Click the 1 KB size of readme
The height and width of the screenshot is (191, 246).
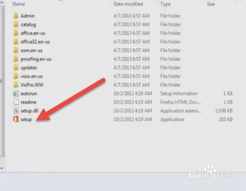click(x=228, y=102)
